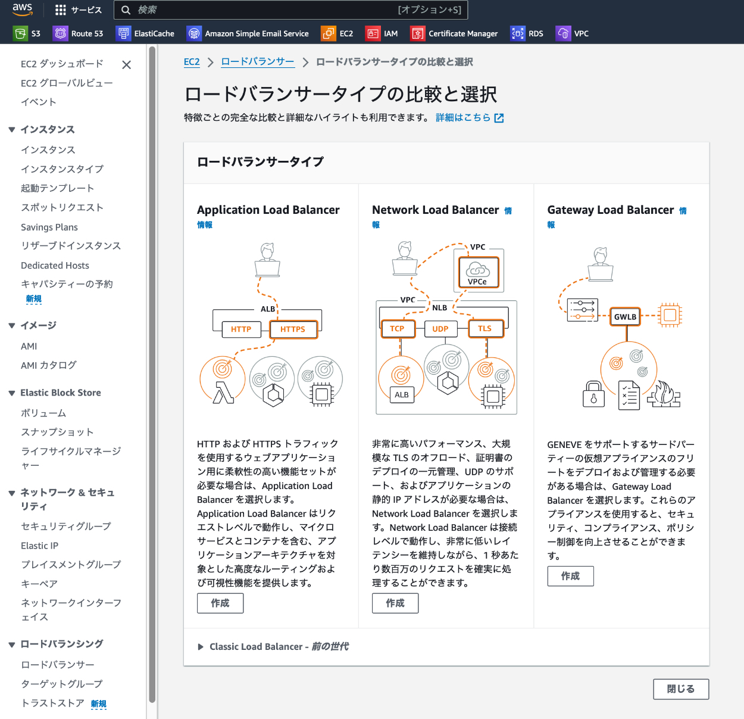
Task: Click 作成 under Application Load Balancer
Action: point(220,603)
